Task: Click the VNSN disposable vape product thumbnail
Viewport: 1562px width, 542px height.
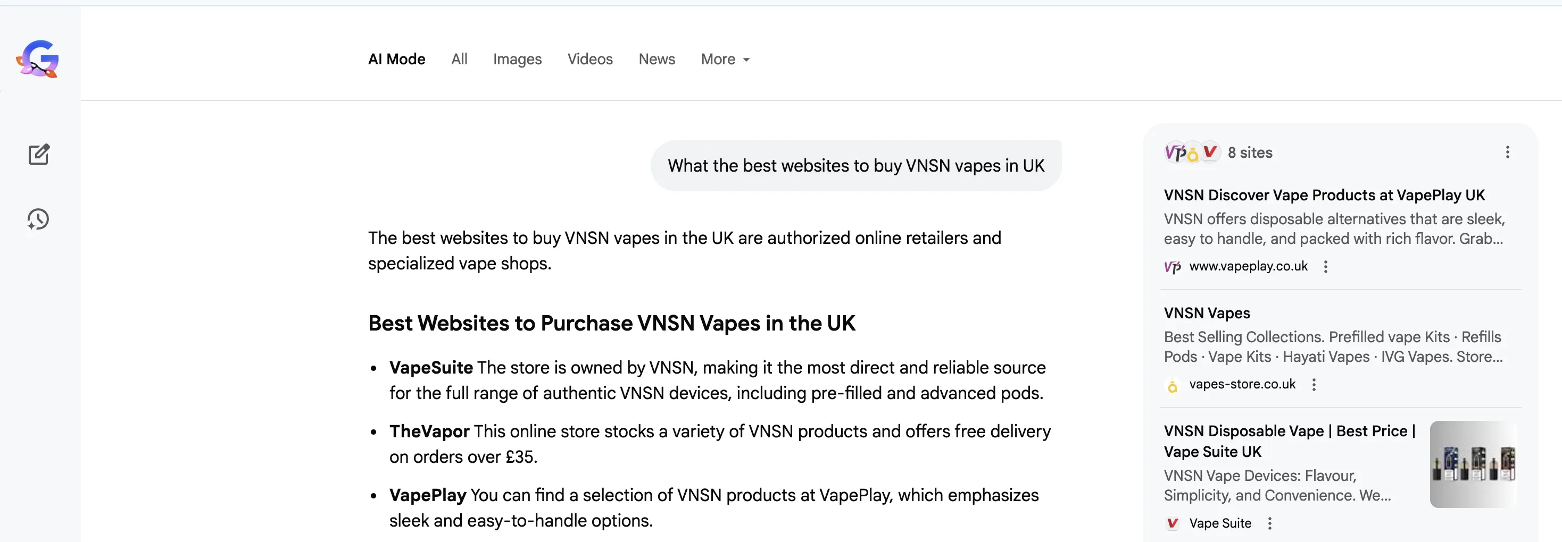Action: point(1473,464)
